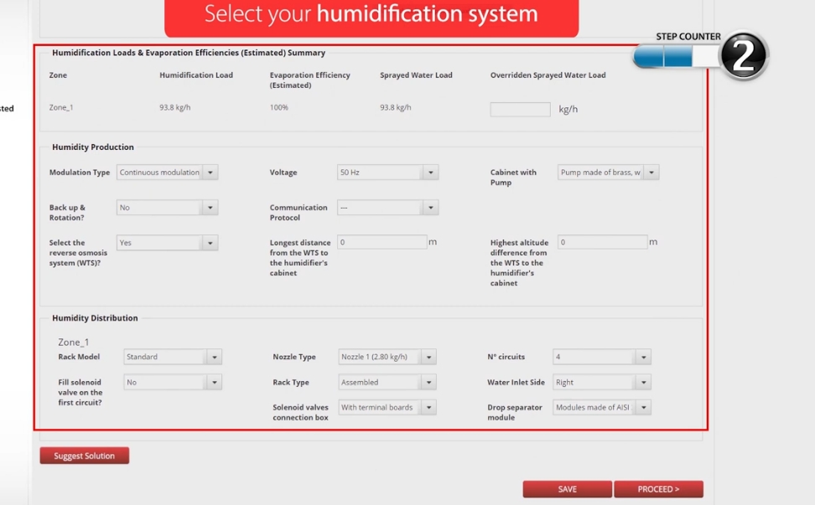815x505 pixels.
Task: Toggle the reverse osmosis system Yes dropdown
Action: point(167,243)
